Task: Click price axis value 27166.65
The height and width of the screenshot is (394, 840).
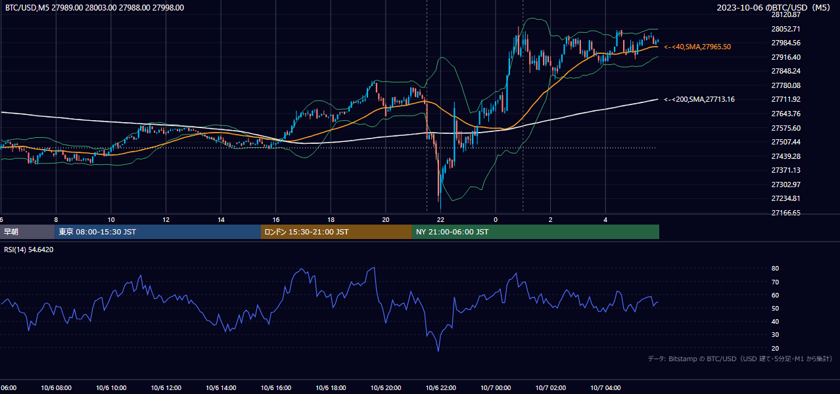Action: click(x=785, y=213)
